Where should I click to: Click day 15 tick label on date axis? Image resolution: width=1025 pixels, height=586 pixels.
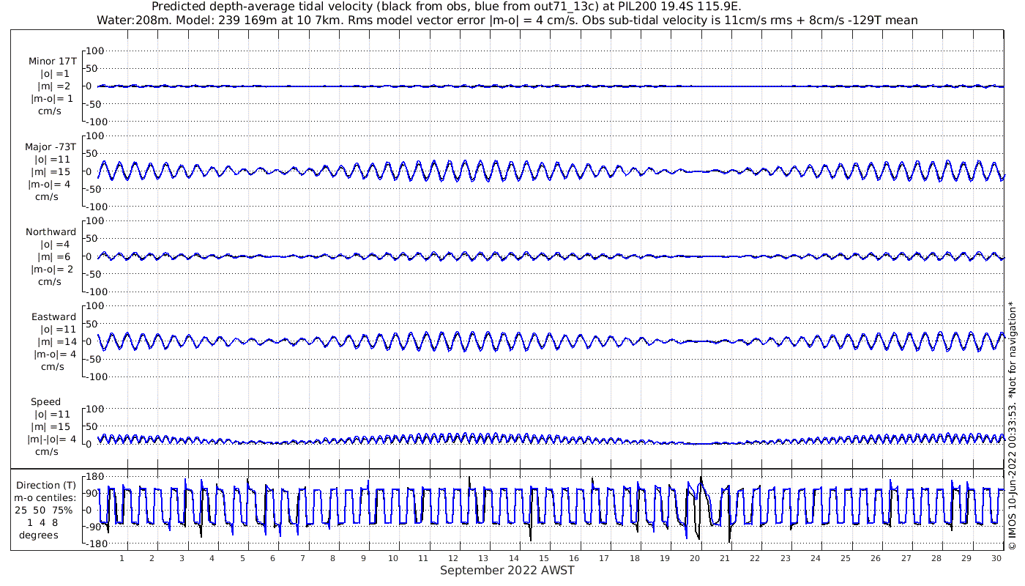(544, 557)
